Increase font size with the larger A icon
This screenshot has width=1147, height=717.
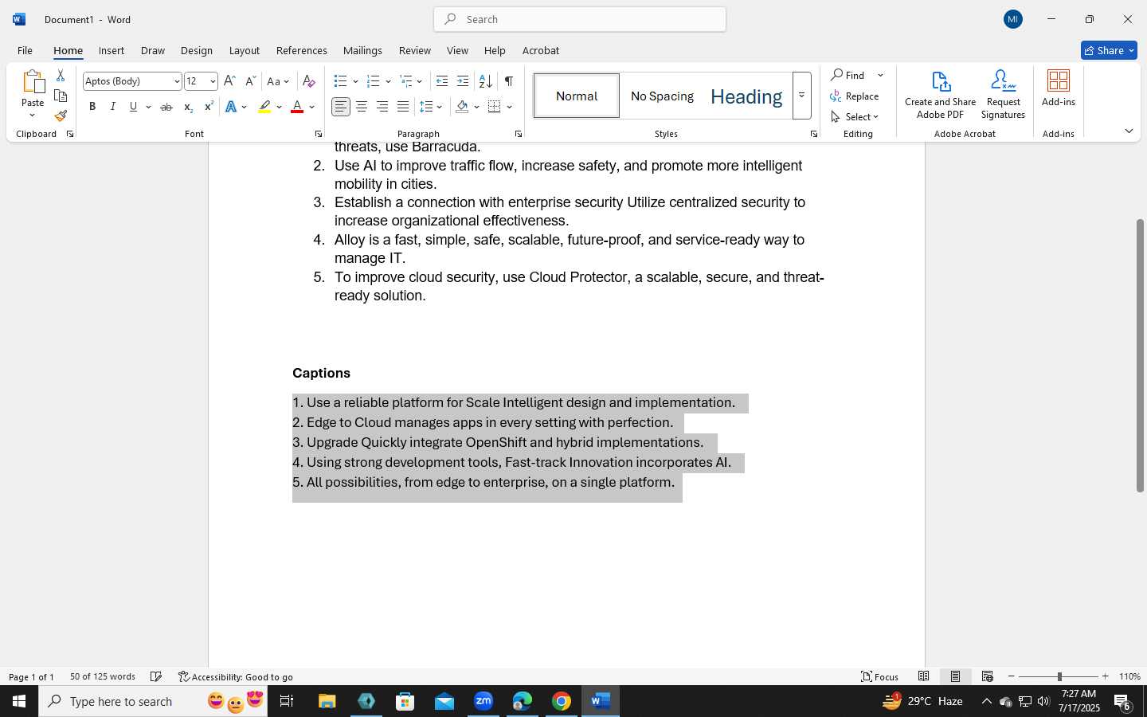229,81
